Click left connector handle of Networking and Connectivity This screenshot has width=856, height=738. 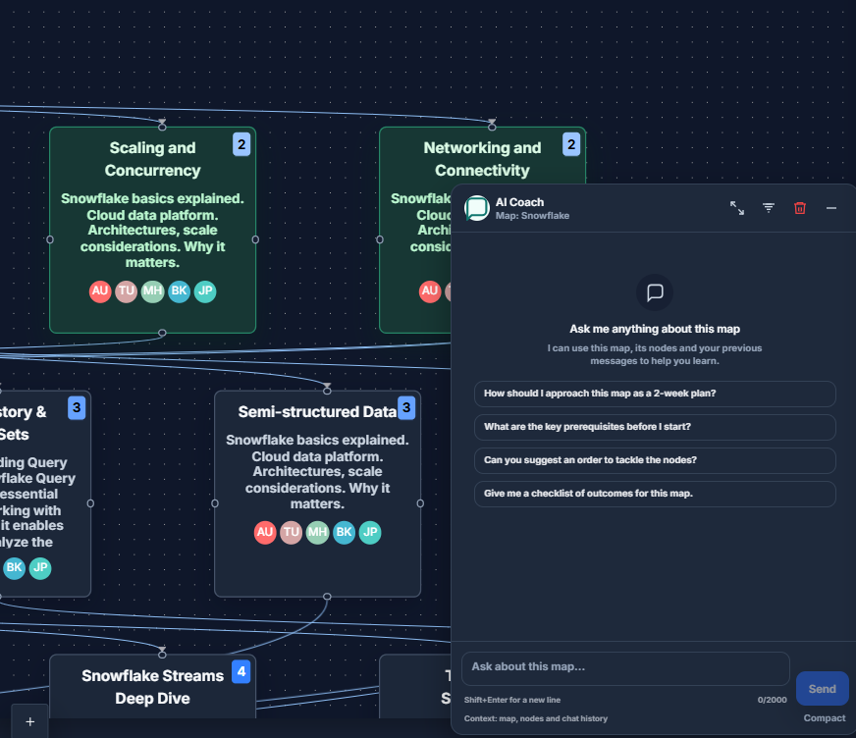click(380, 239)
